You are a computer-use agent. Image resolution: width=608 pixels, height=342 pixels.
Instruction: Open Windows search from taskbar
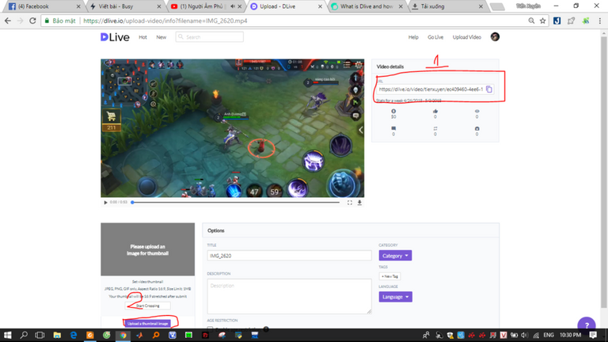click(24, 335)
